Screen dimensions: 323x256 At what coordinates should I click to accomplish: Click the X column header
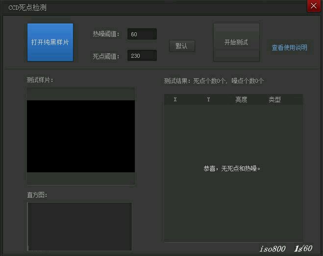coord(175,99)
